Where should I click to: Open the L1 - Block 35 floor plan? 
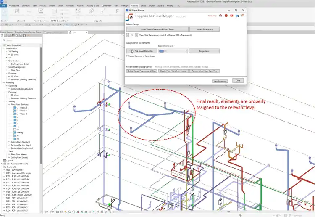coord(22,108)
